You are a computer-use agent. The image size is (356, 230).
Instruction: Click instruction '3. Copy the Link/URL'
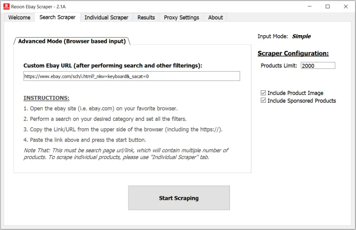point(123,130)
